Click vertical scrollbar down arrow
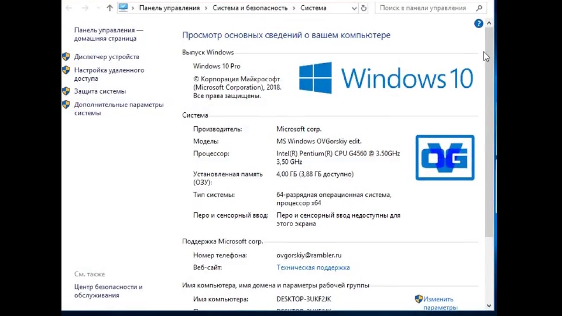 pos(489,306)
